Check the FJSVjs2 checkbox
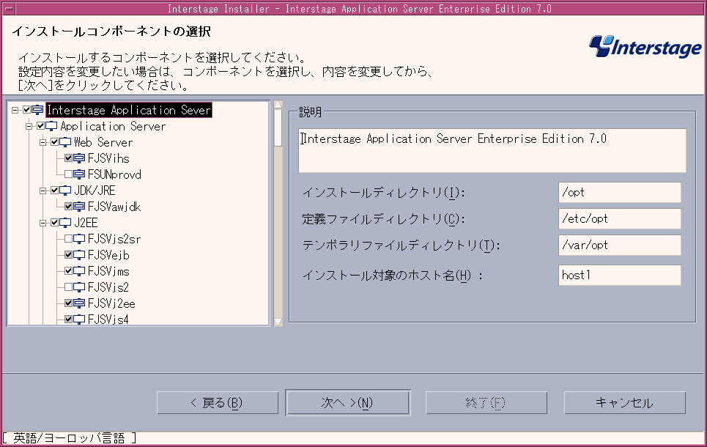Screen dimensions: 707x447 pos(69,287)
